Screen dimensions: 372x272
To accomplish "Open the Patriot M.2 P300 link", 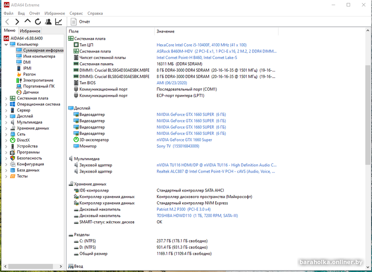I will tap(184, 209).
